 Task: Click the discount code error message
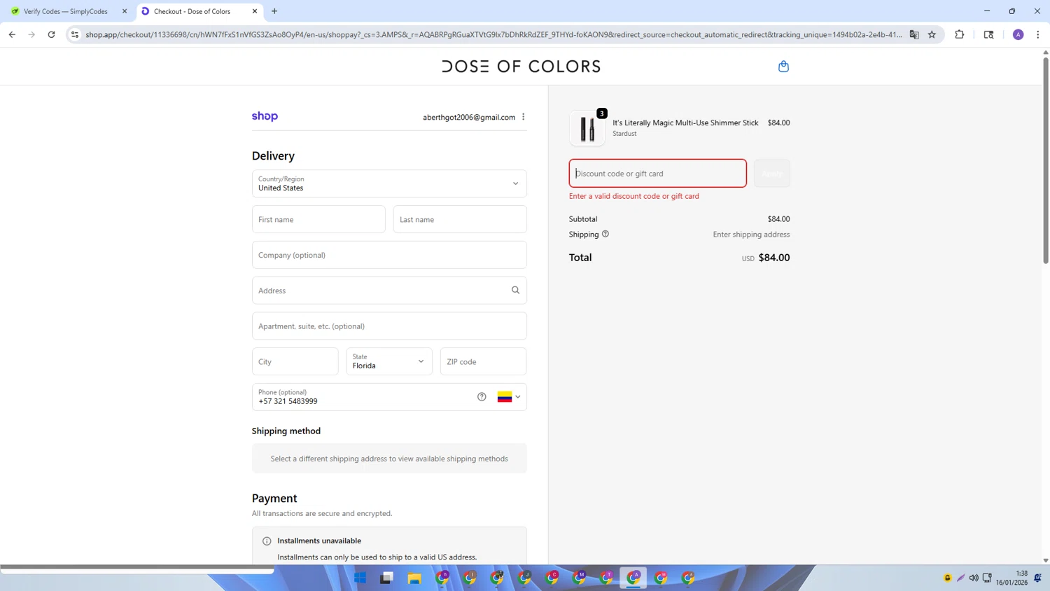click(634, 196)
